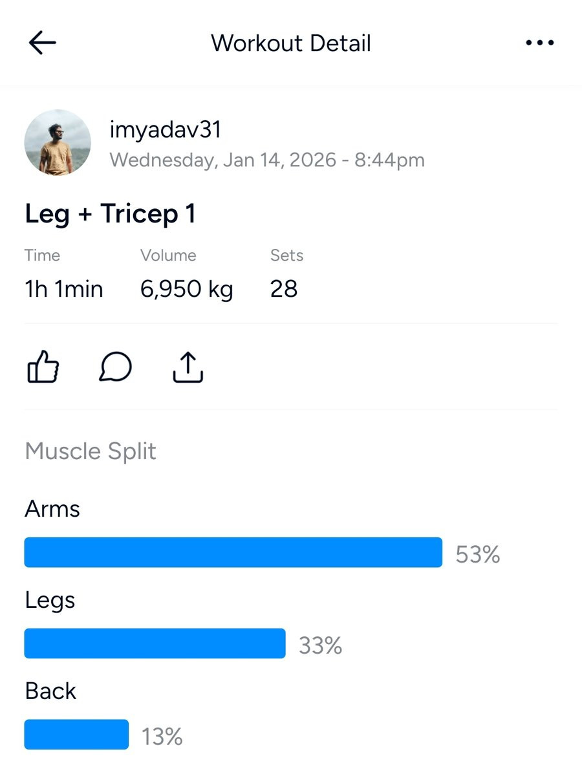Tap the Workout Detail header title

(x=291, y=43)
